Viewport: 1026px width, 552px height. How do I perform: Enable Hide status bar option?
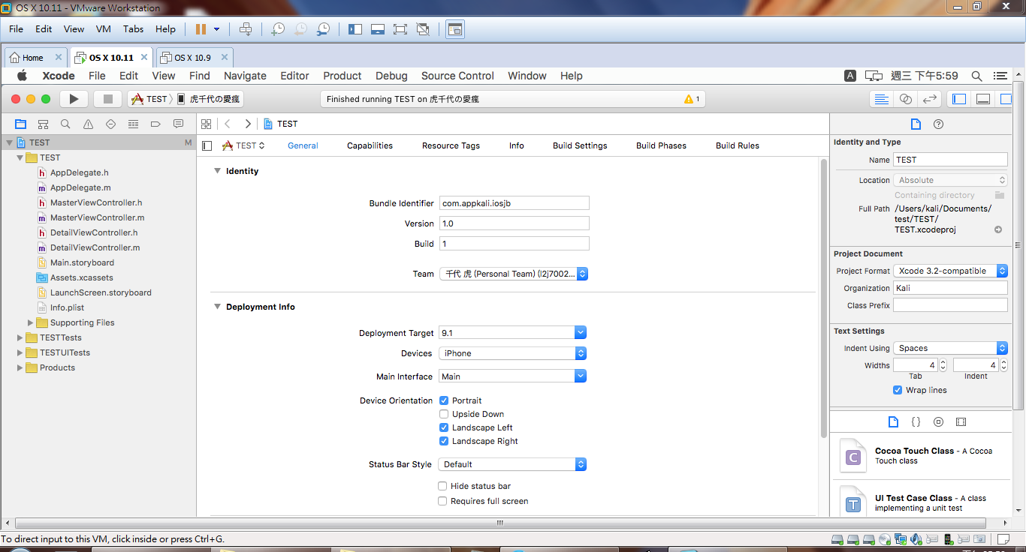[x=442, y=486]
